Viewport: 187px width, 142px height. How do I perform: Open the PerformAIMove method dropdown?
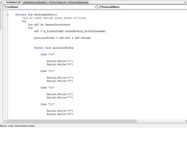tap(143, 7)
